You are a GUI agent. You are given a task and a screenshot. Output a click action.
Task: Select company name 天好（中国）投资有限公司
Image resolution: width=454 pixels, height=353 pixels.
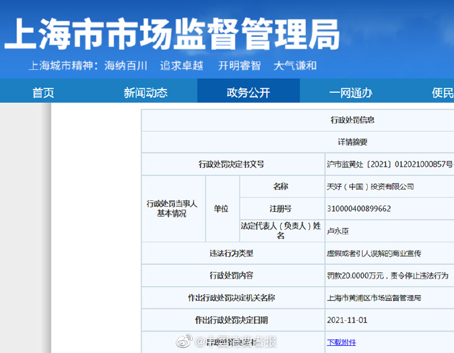tap(370, 186)
